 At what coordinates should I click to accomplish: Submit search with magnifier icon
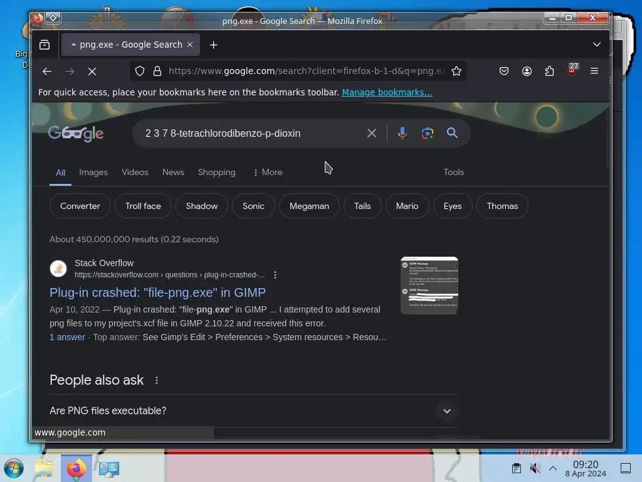(x=452, y=133)
